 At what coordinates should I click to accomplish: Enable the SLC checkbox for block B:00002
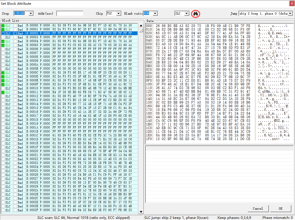point(3,33)
